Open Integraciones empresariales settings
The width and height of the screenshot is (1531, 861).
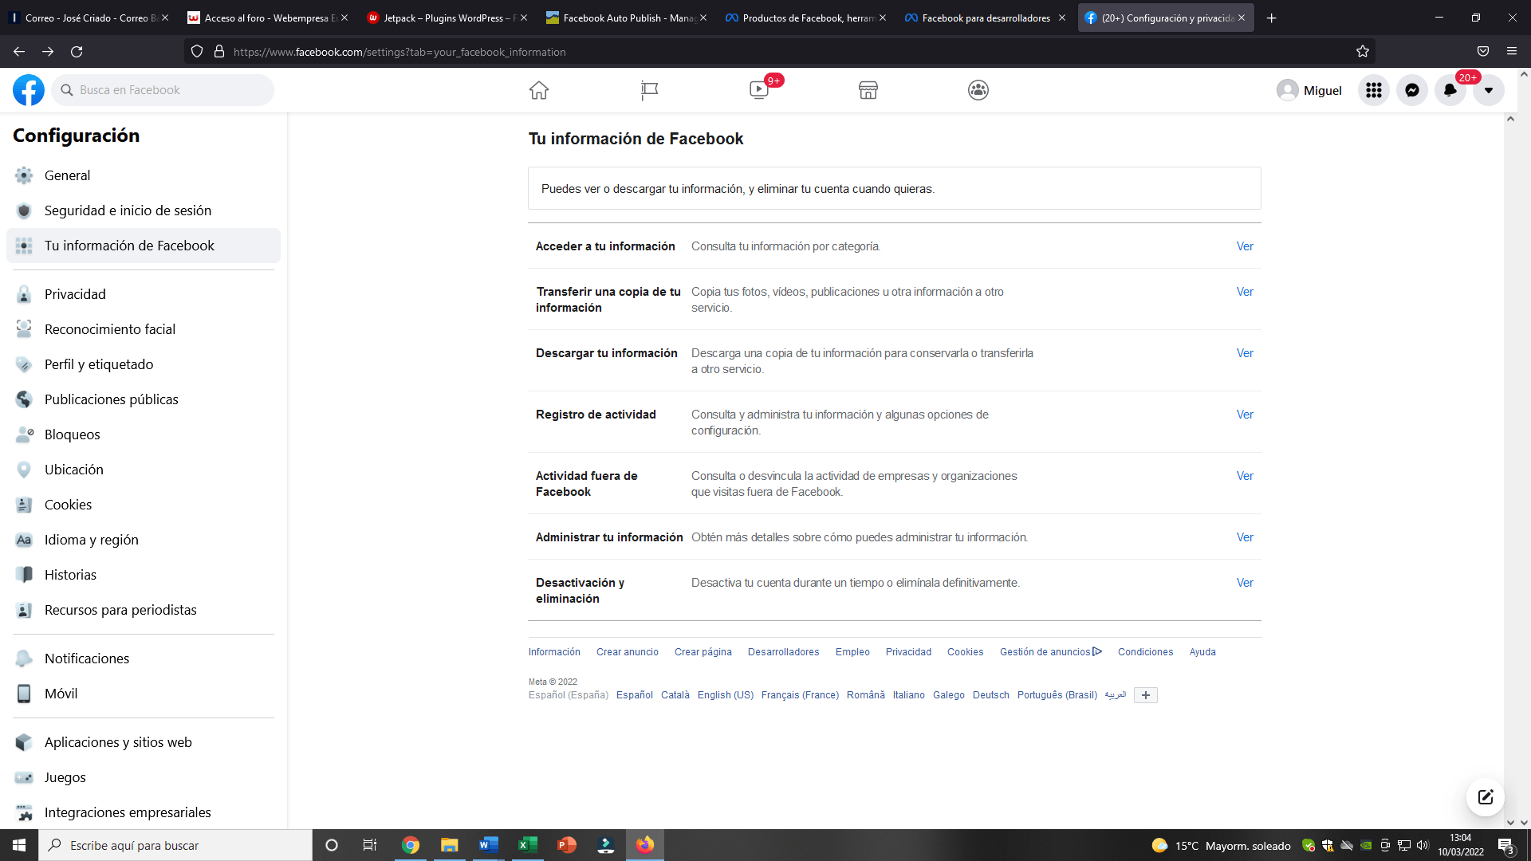144,812
